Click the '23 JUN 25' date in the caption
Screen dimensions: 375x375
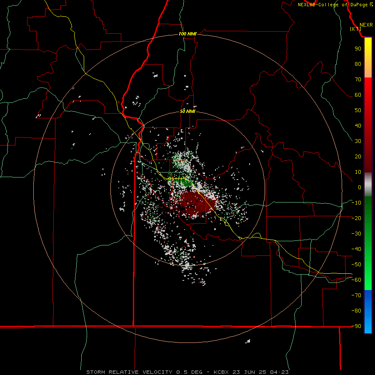pos(250,372)
